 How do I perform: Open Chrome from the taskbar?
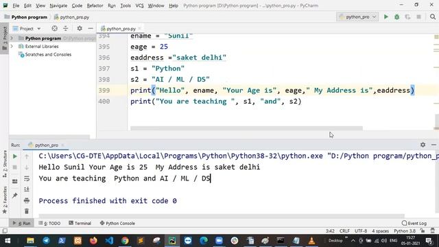pyautogui.click(x=125, y=241)
